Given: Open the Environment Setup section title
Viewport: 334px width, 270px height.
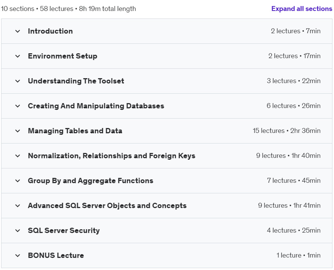Looking at the screenshot, I should (x=62, y=56).
